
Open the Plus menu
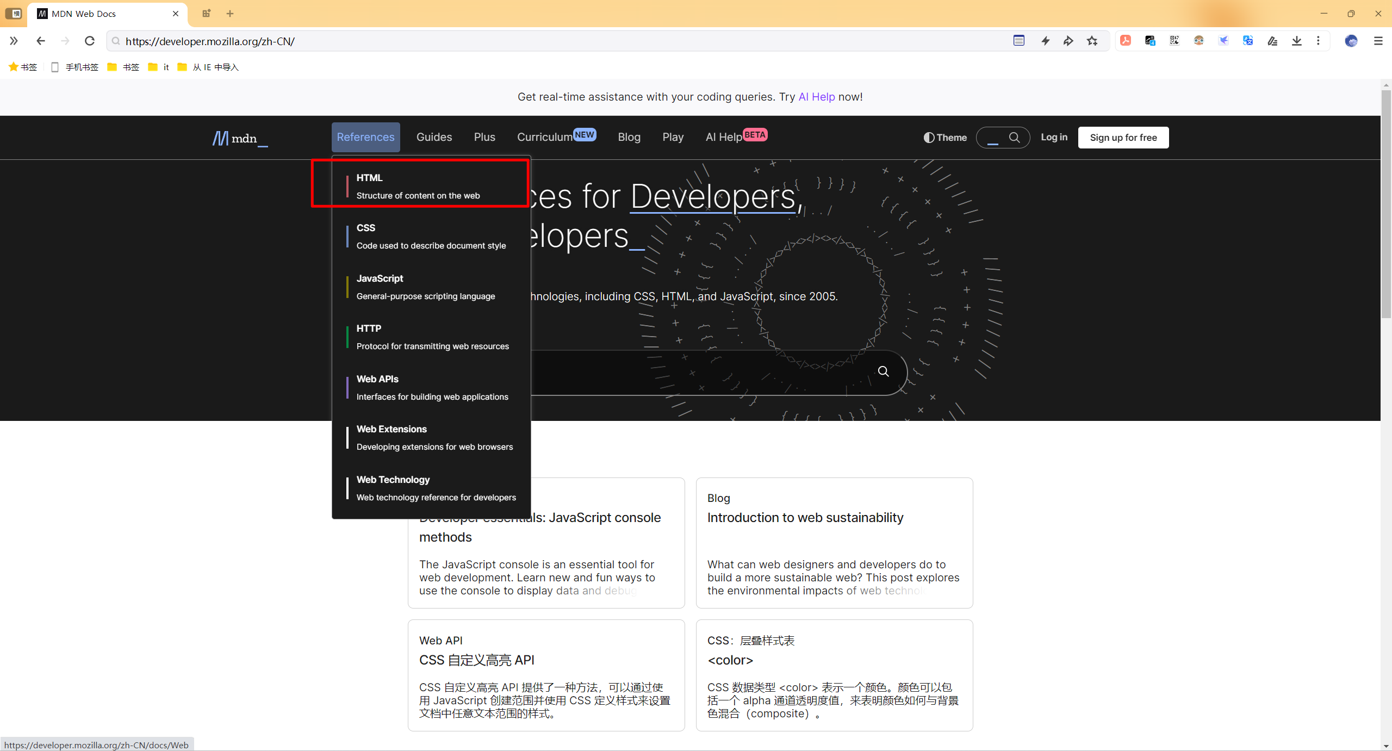tap(484, 137)
